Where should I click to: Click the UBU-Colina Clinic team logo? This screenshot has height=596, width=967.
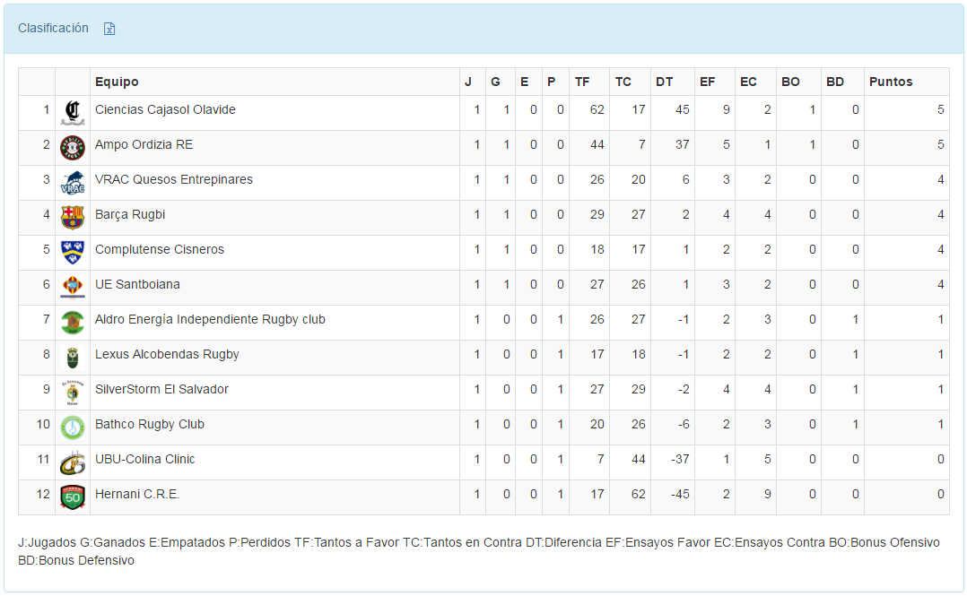coord(72,462)
